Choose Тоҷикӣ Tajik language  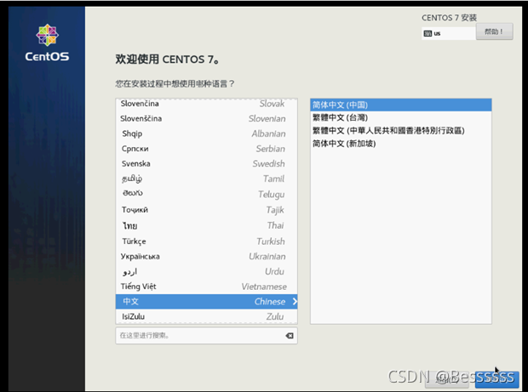[206, 210]
